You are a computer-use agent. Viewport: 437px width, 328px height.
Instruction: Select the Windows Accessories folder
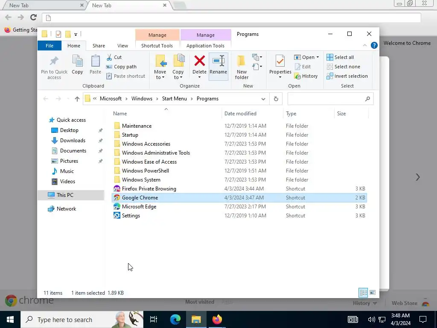pos(146,144)
